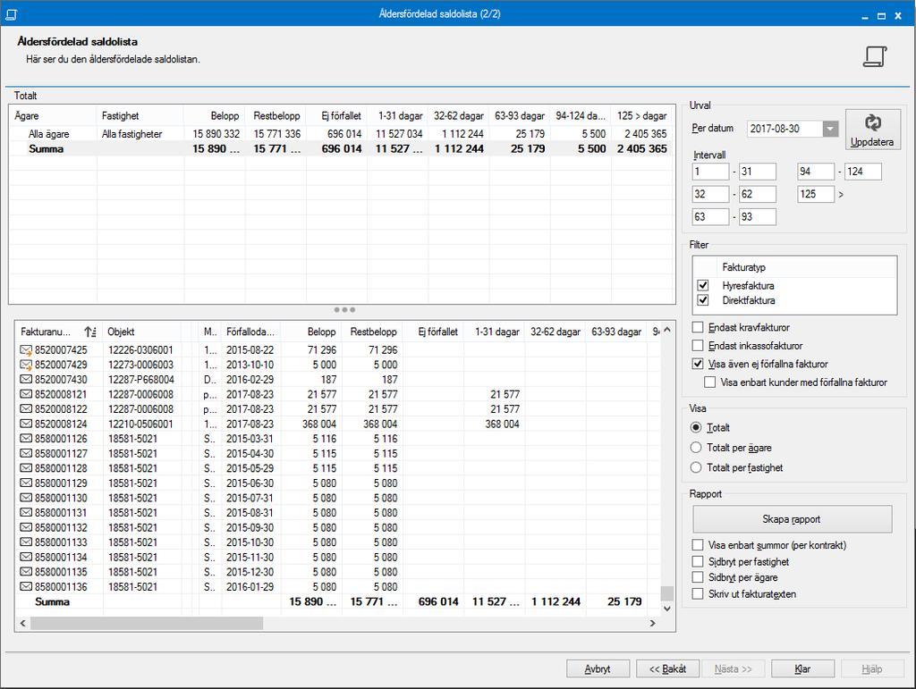Click the envelope icon for invoice 8580001127
The height and width of the screenshot is (689, 916).
[26, 453]
